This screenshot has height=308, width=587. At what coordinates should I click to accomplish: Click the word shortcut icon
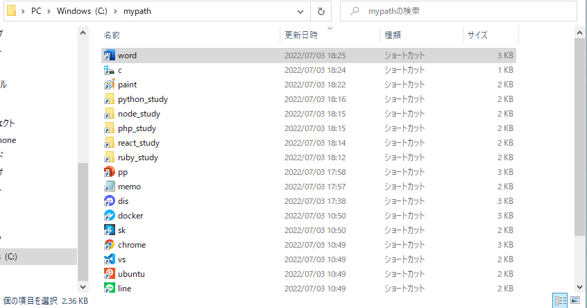[110, 55]
